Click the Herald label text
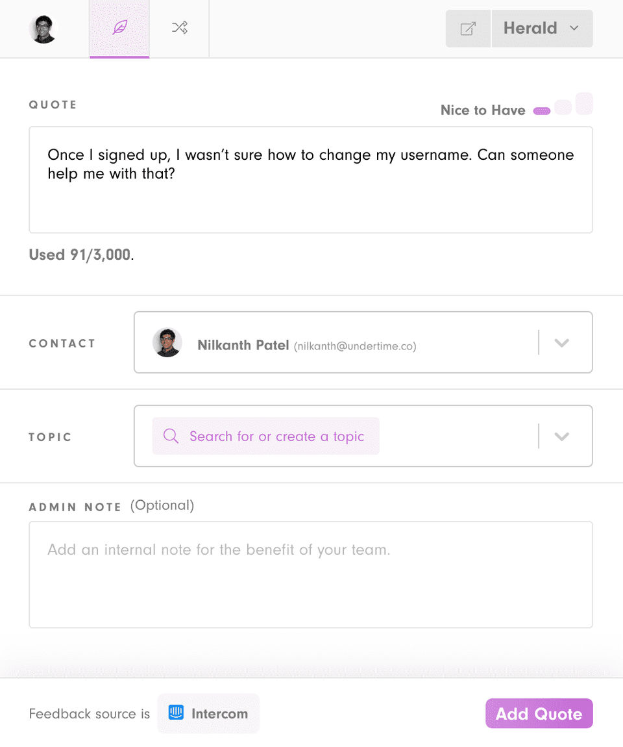The image size is (623, 747). click(530, 28)
